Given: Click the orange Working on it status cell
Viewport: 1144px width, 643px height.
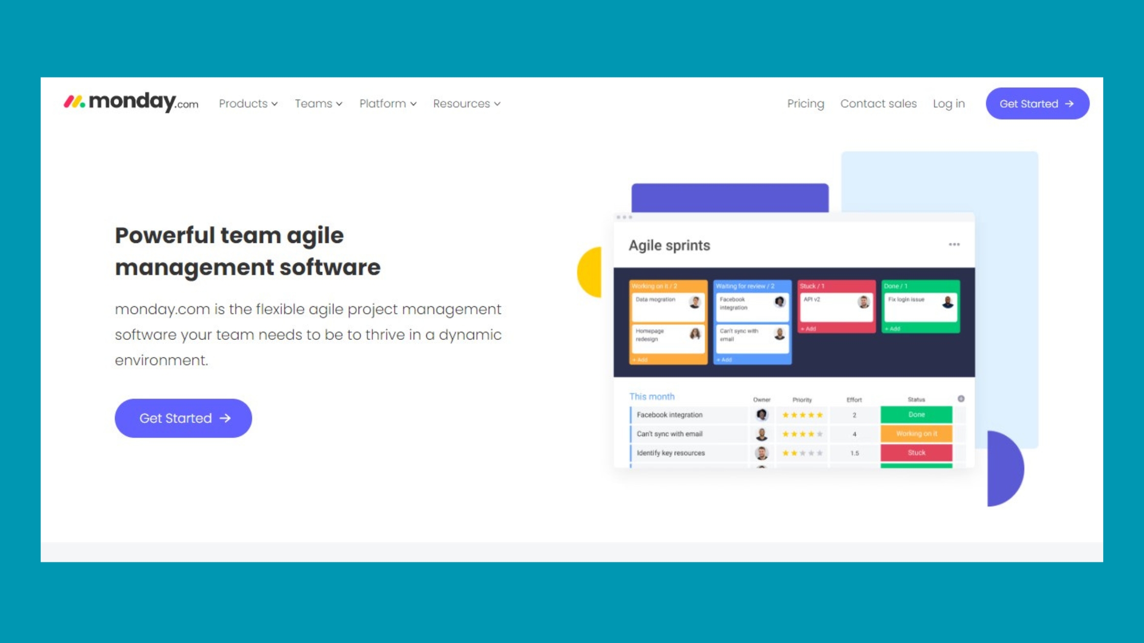Looking at the screenshot, I should pyautogui.click(x=916, y=433).
